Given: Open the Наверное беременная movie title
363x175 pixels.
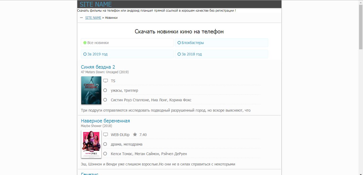Looking at the screenshot, I should click(x=105, y=121).
